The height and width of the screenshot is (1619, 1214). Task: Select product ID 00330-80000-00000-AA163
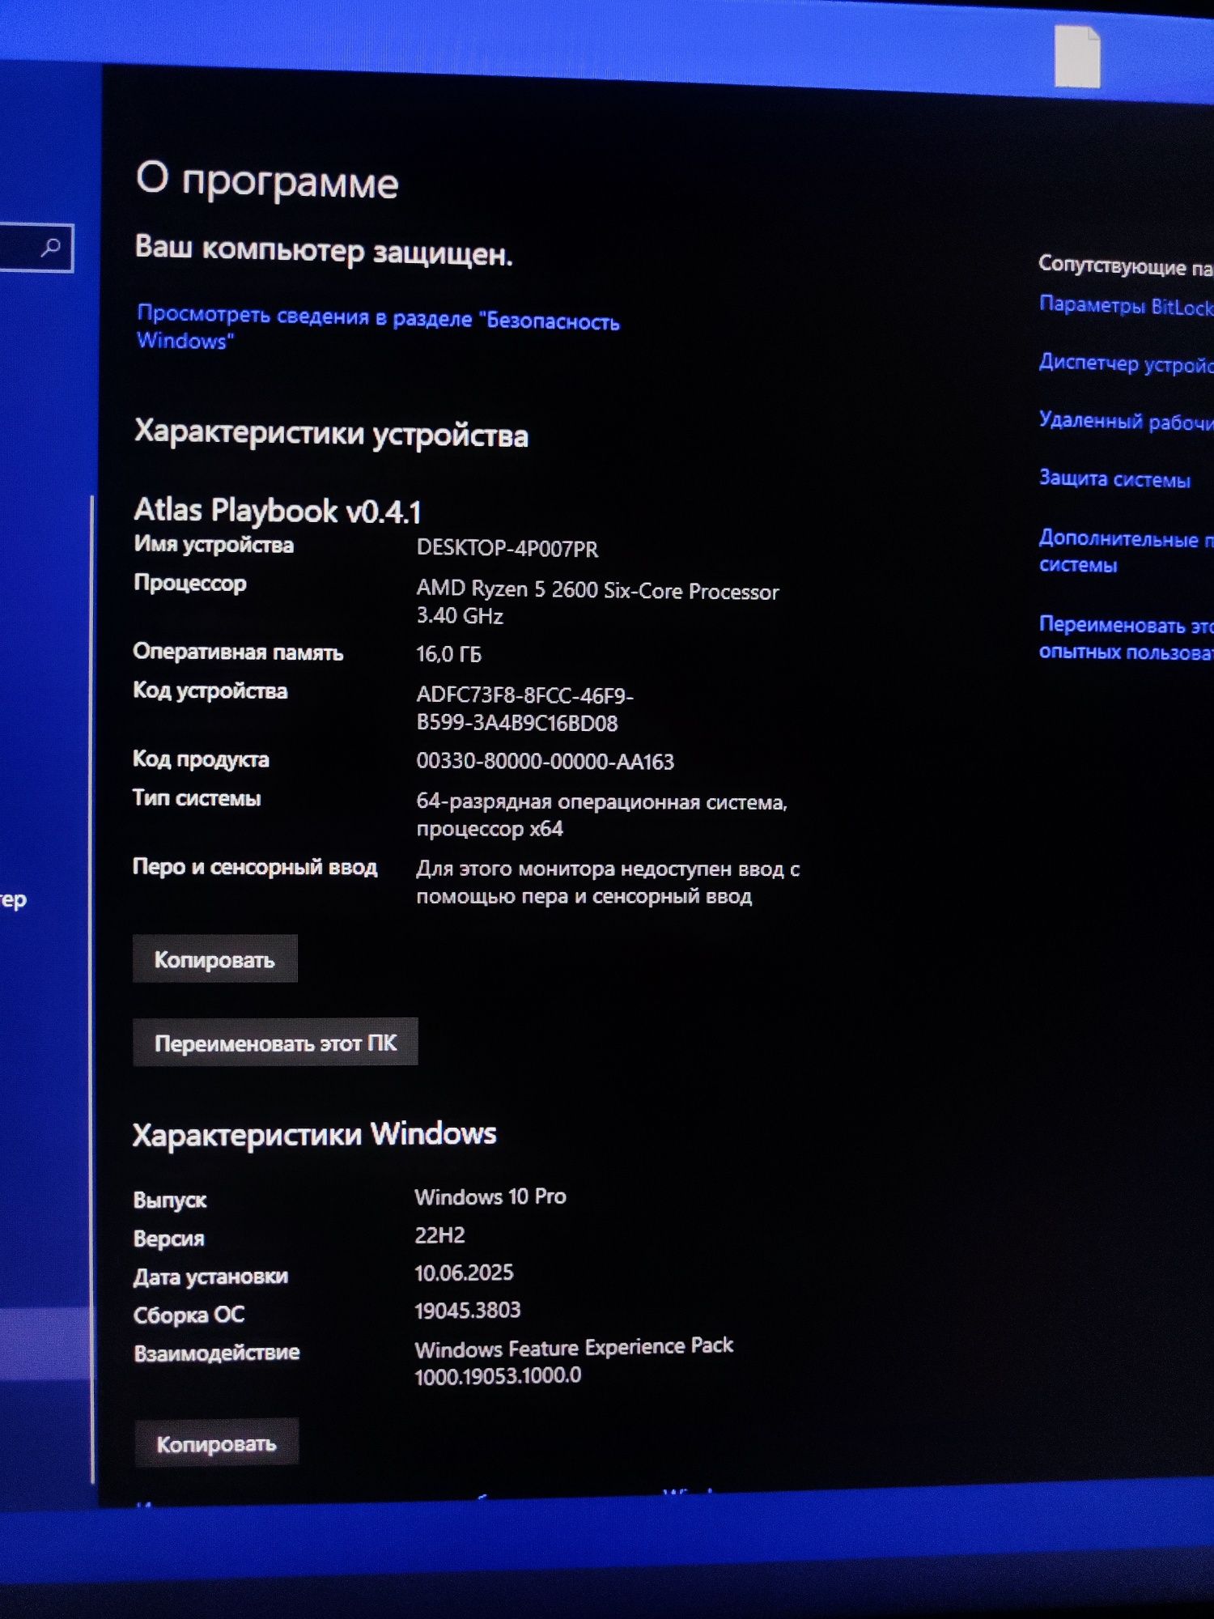pyautogui.click(x=545, y=762)
